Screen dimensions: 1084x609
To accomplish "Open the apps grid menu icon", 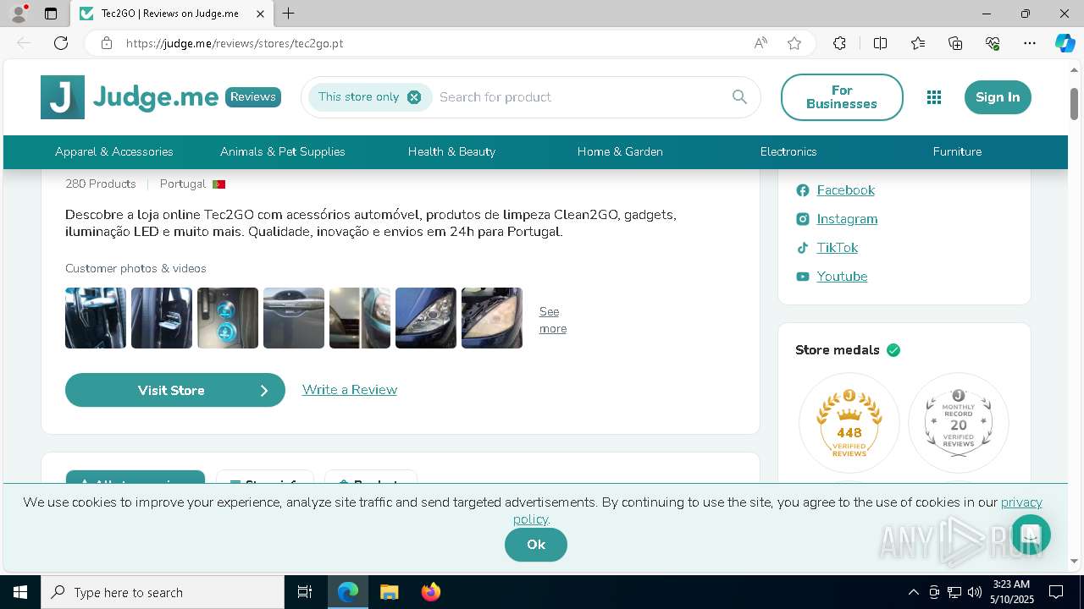I will [934, 97].
